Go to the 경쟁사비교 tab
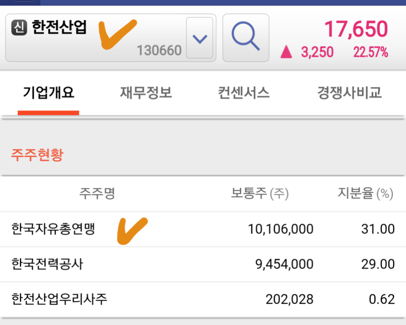This screenshot has height=325, width=406. (350, 93)
